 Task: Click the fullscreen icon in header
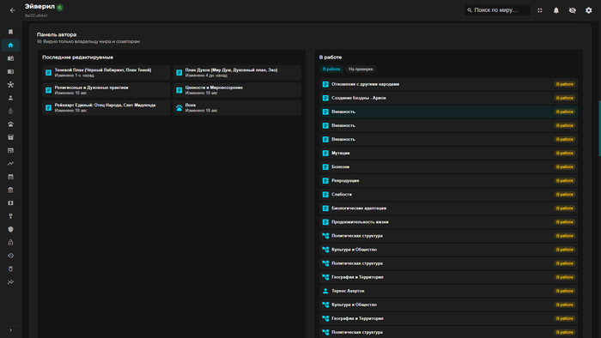[540, 10]
